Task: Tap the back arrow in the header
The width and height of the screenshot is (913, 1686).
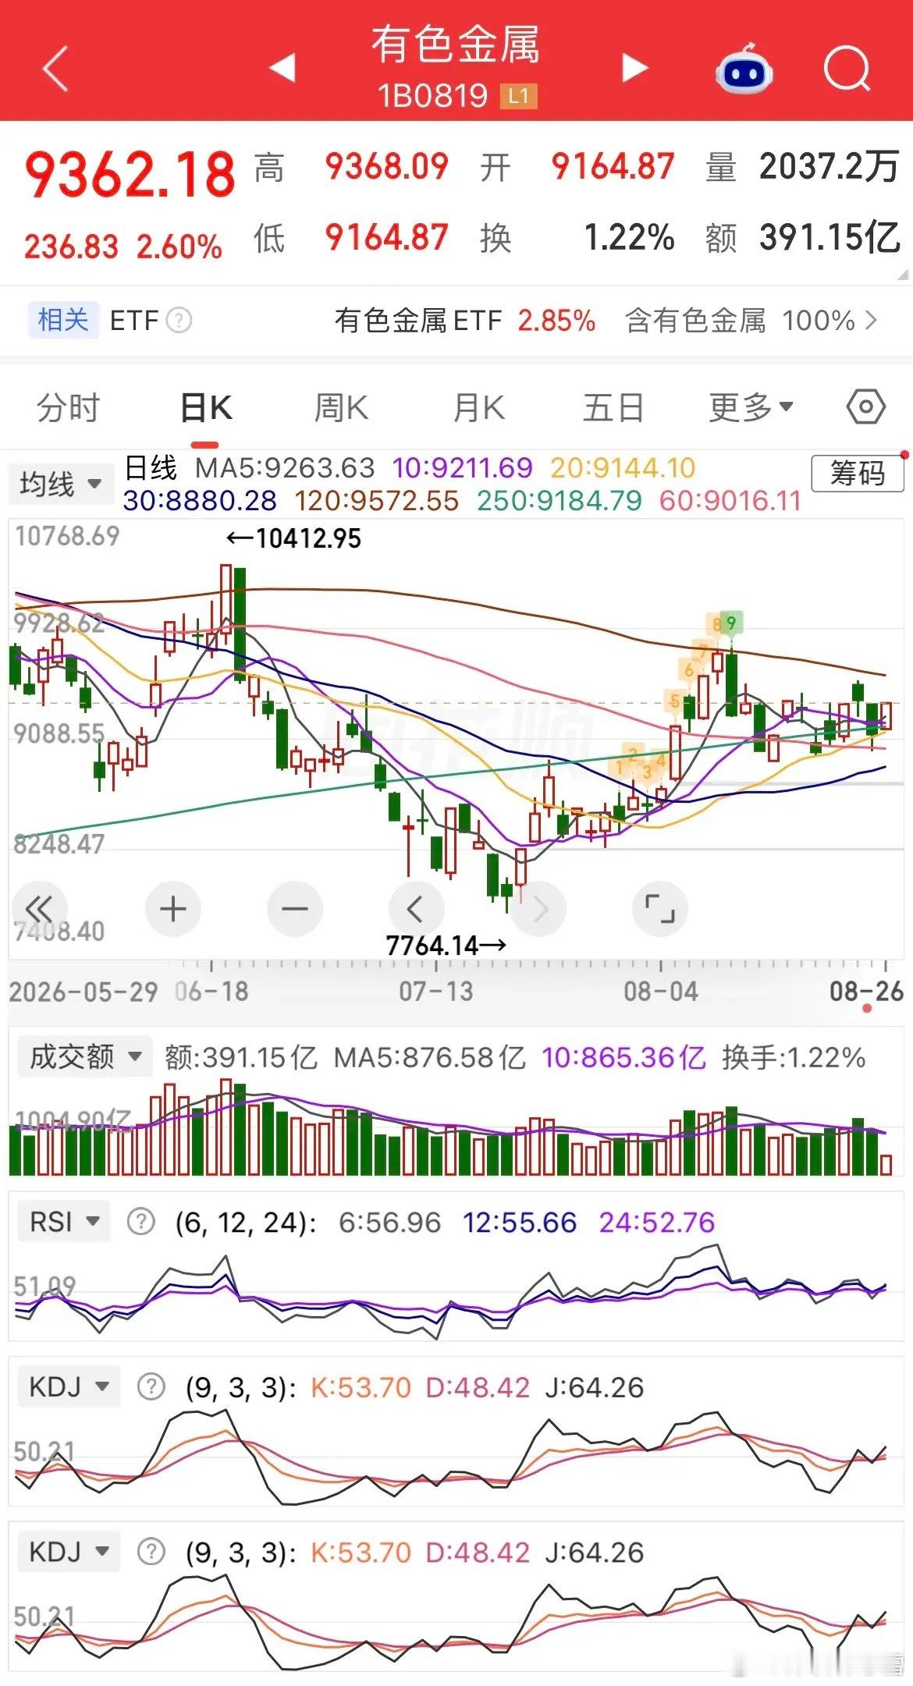Action: tap(55, 69)
